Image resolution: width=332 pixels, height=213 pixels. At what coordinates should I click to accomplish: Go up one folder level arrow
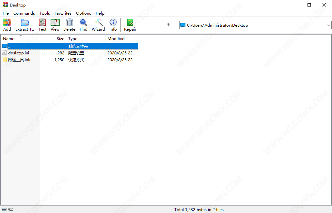coord(168,25)
